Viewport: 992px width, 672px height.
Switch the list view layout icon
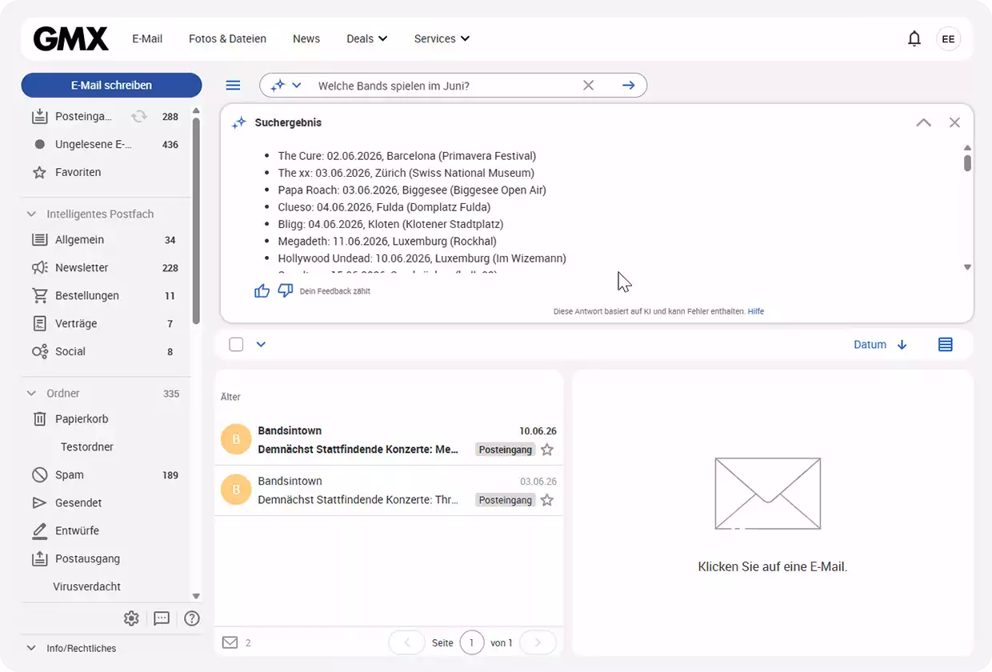point(946,345)
